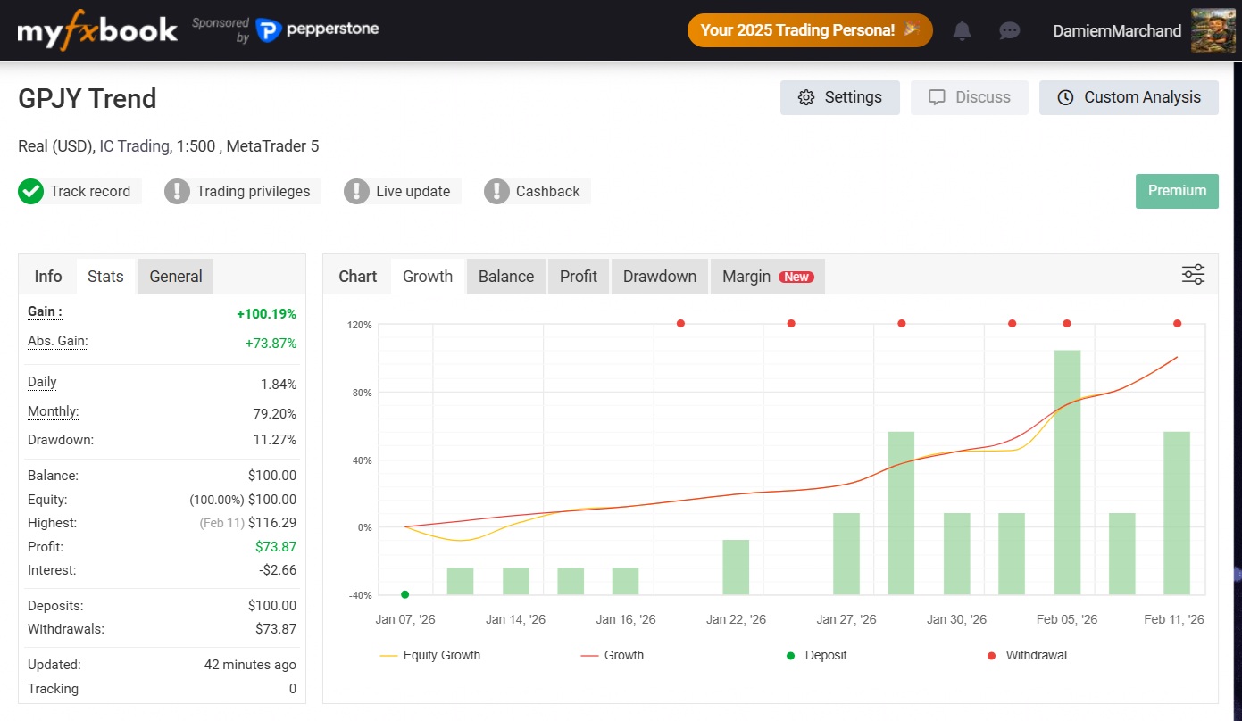Open chart options sliders icon
Screen dimensions: 1242x721
(x=1193, y=275)
